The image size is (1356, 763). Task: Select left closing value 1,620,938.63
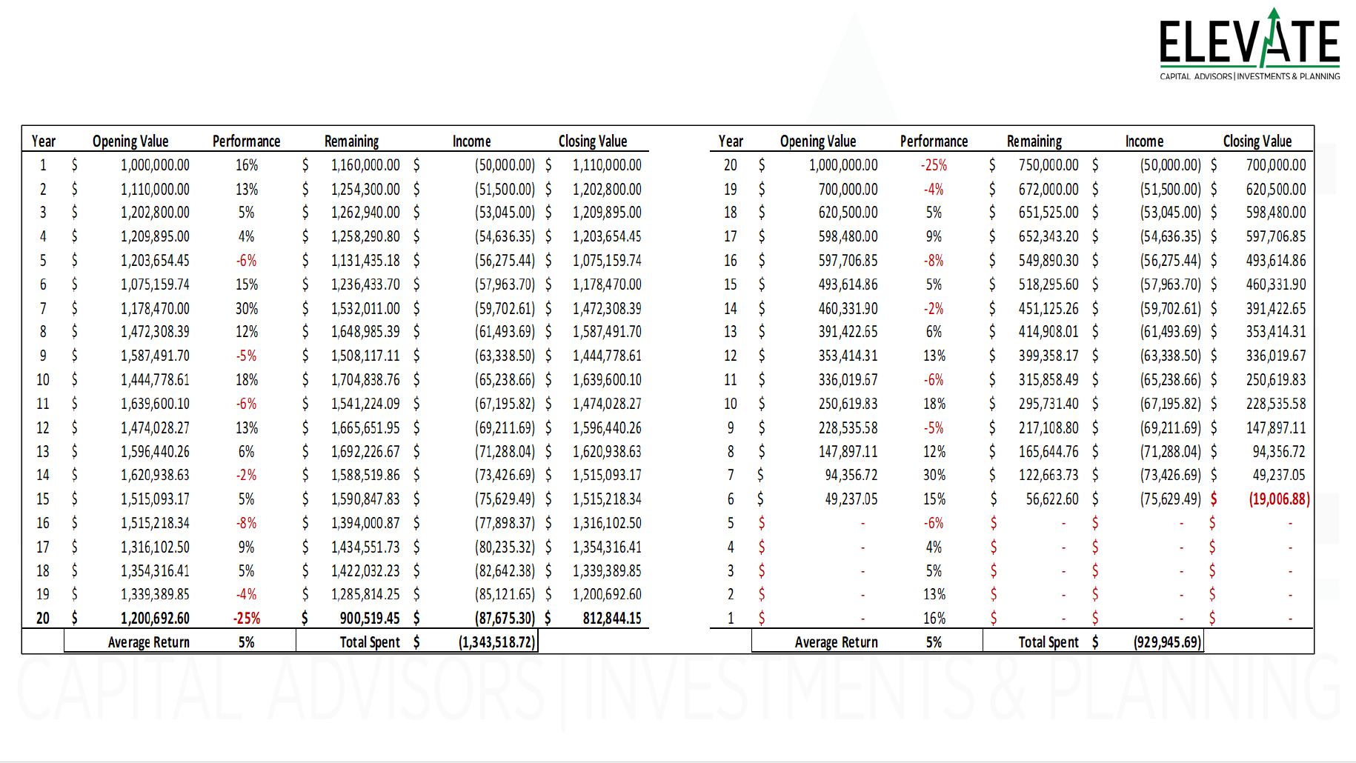pos(607,452)
